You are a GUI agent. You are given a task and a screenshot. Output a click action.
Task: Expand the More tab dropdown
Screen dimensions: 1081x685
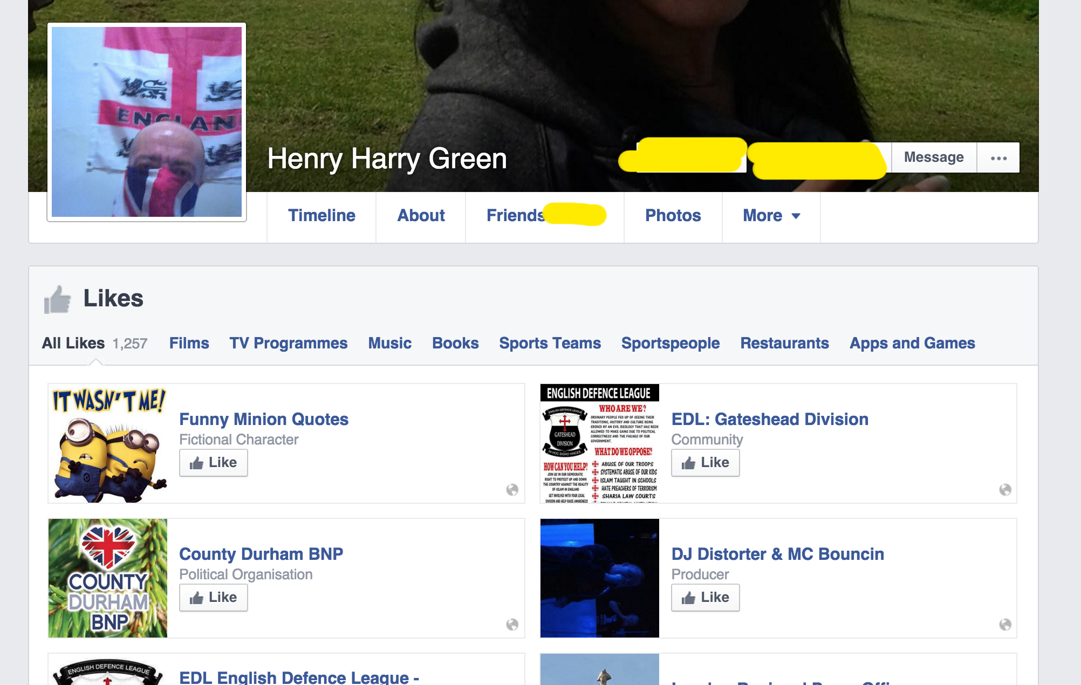pyautogui.click(x=771, y=216)
